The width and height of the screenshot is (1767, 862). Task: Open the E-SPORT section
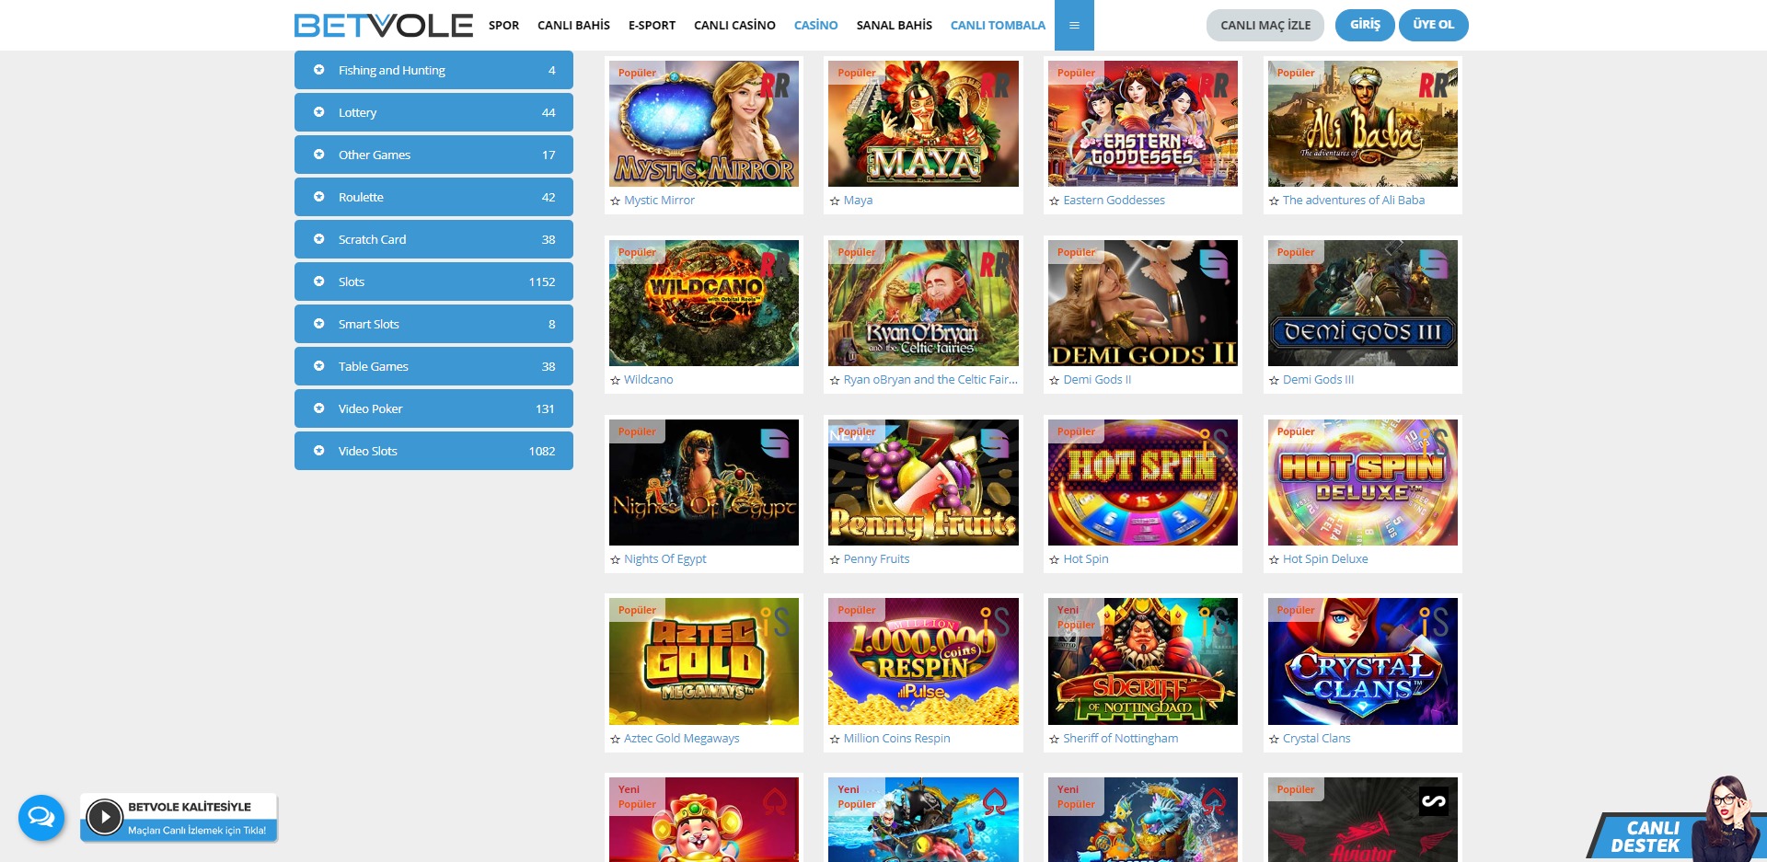(x=652, y=26)
